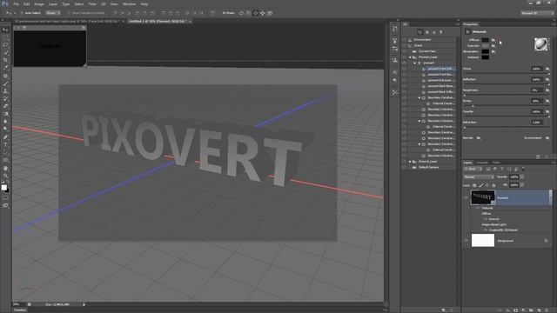557x313 pixels.
Task: Choose Scale 3D Object mode icon
Action: click(270, 13)
